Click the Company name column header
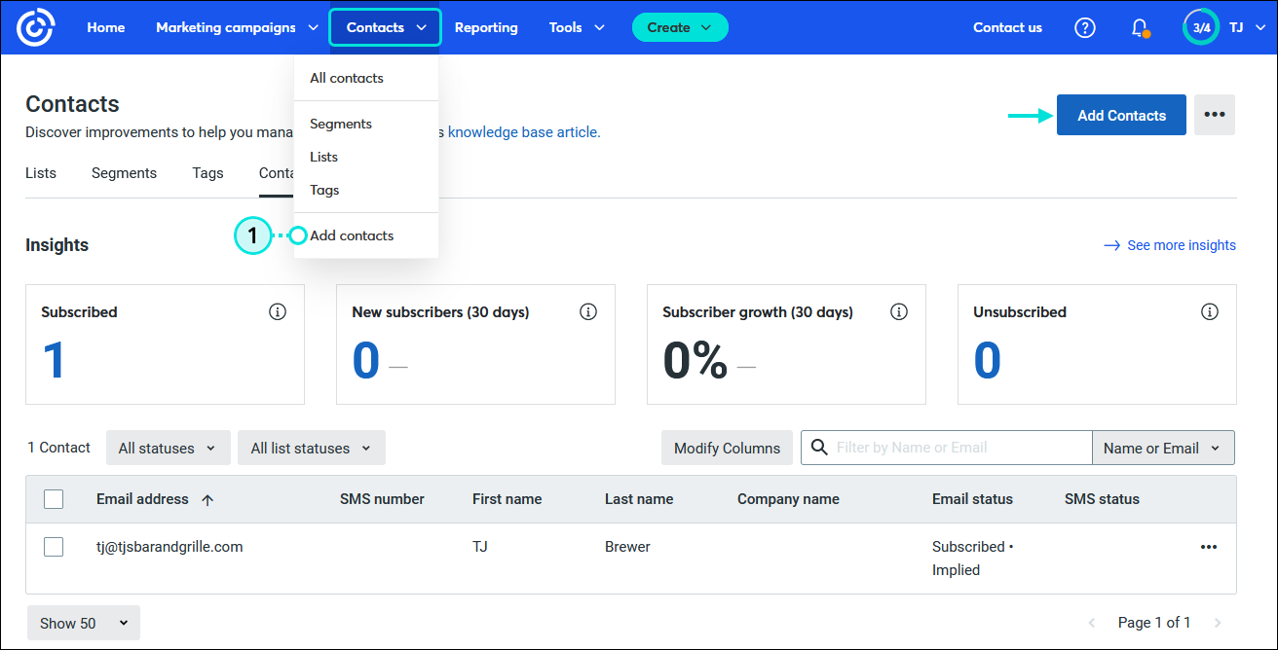The height and width of the screenshot is (650, 1278). (x=788, y=499)
